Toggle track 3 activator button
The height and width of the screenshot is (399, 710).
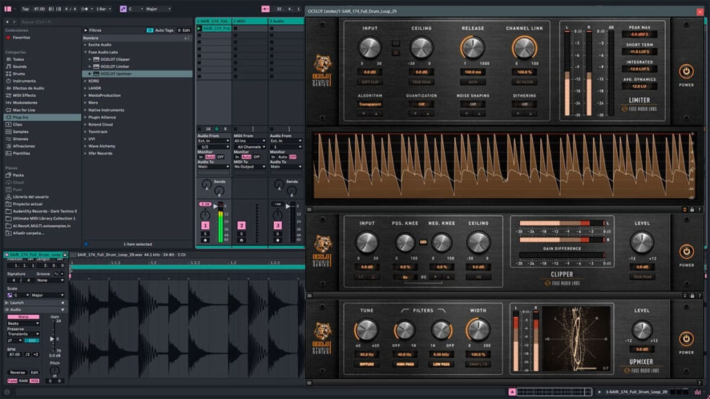pos(277,225)
